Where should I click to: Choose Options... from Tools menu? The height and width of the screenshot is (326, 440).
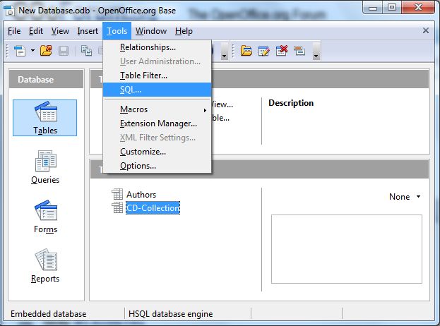(157, 166)
